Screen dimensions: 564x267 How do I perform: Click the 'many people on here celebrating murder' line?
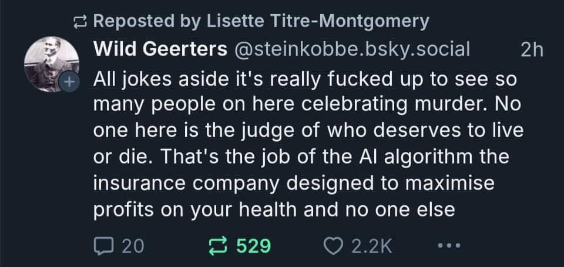coord(307,106)
